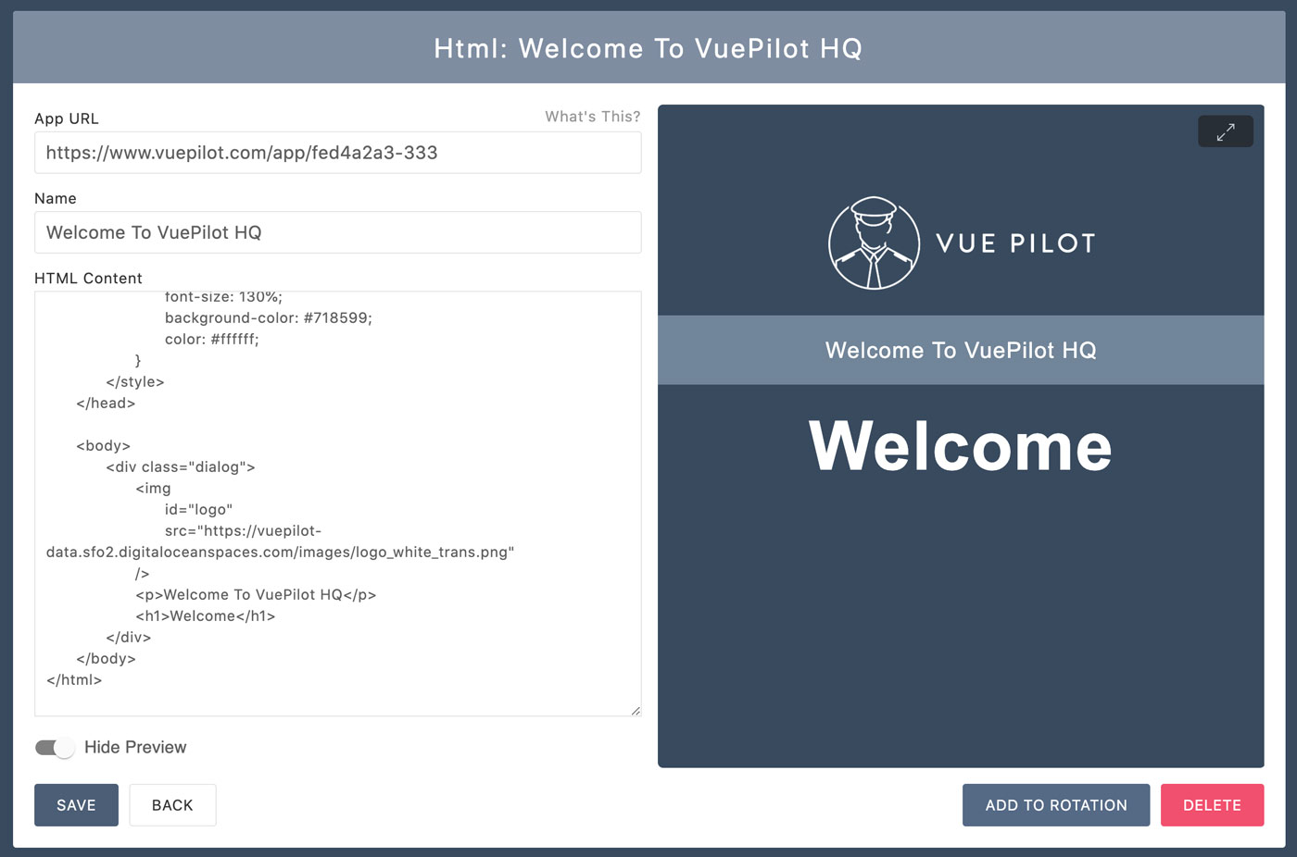
Task: Save the HTML page changes
Action: click(76, 804)
